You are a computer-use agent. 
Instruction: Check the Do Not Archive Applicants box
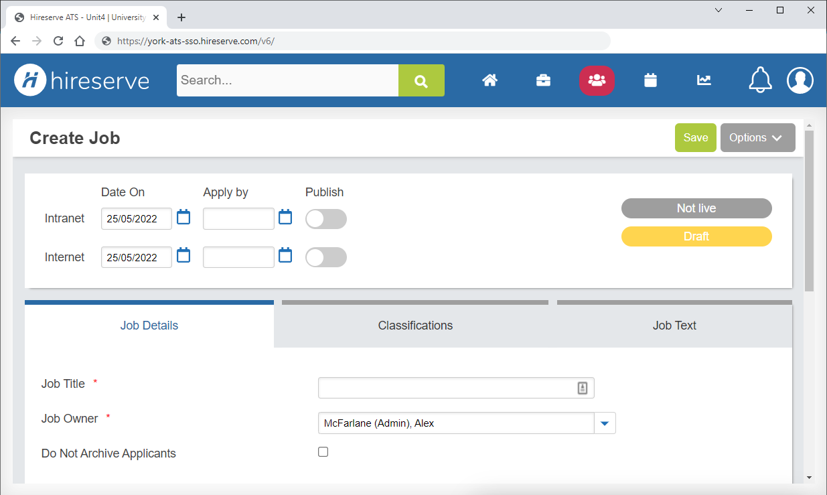click(x=323, y=452)
